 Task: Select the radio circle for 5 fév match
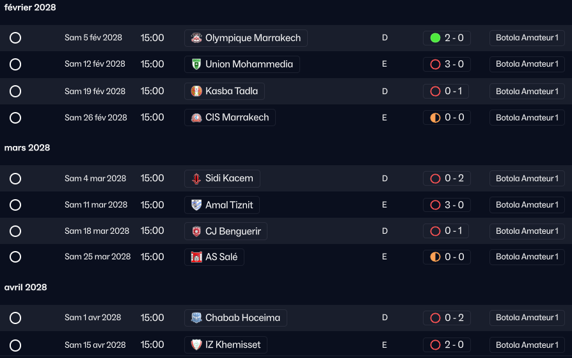(15, 38)
